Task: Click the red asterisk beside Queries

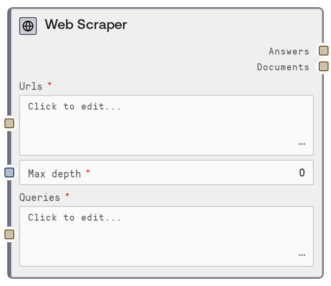Action: click(67, 196)
